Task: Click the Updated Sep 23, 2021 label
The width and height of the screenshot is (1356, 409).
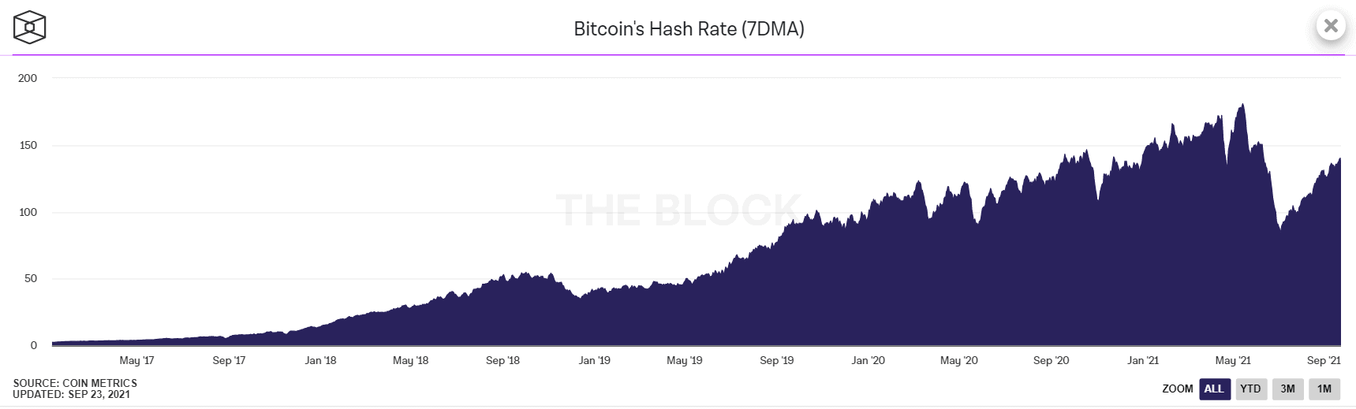Action: pos(71,394)
